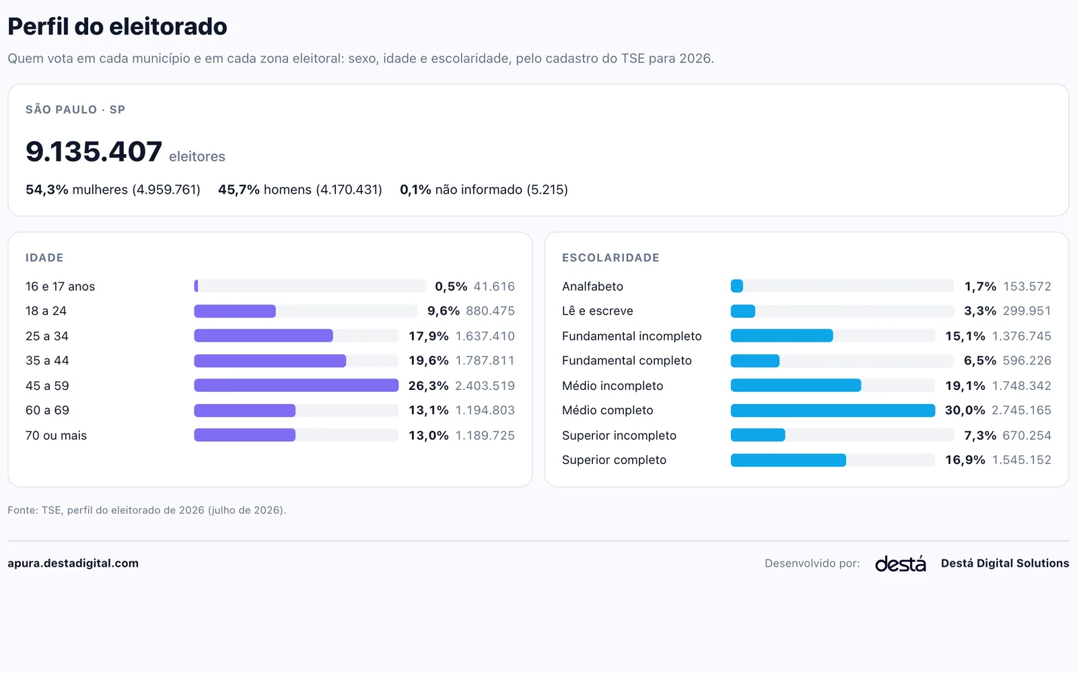Click the 'Perfil do eleitorado' heading
This screenshot has width=1077, height=673.
117,27
